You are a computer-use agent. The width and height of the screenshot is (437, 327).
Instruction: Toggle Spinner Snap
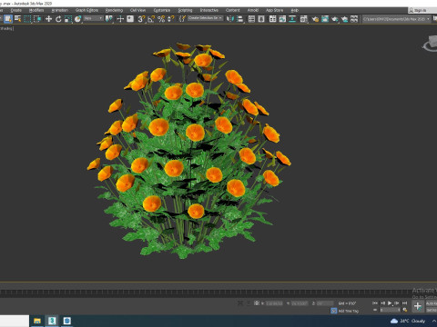[171, 19]
